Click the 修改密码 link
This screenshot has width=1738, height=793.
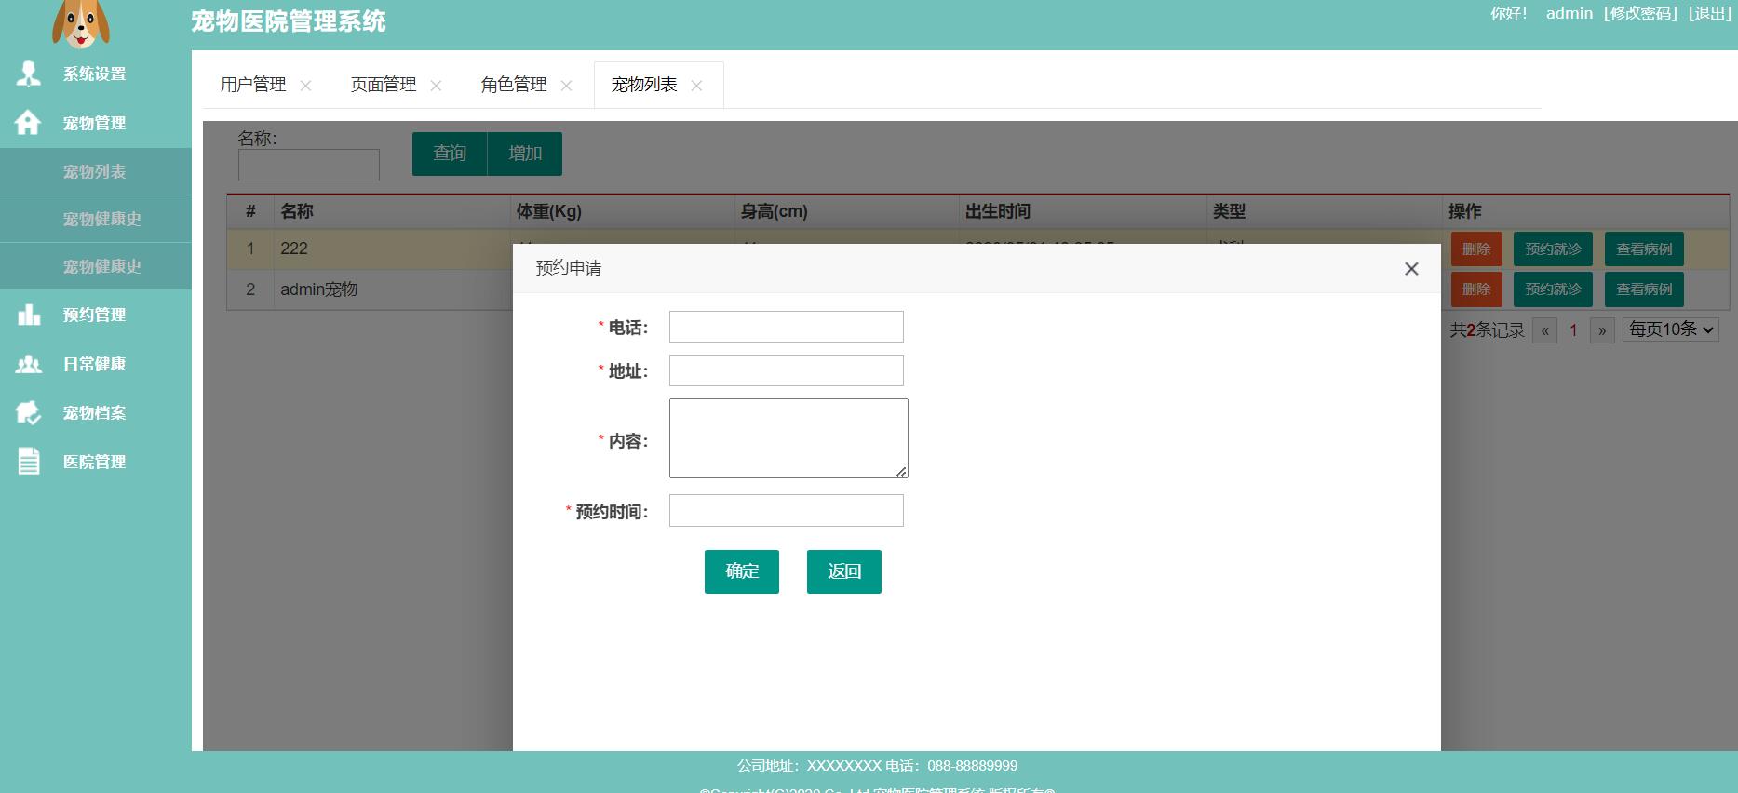coord(1640,13)
